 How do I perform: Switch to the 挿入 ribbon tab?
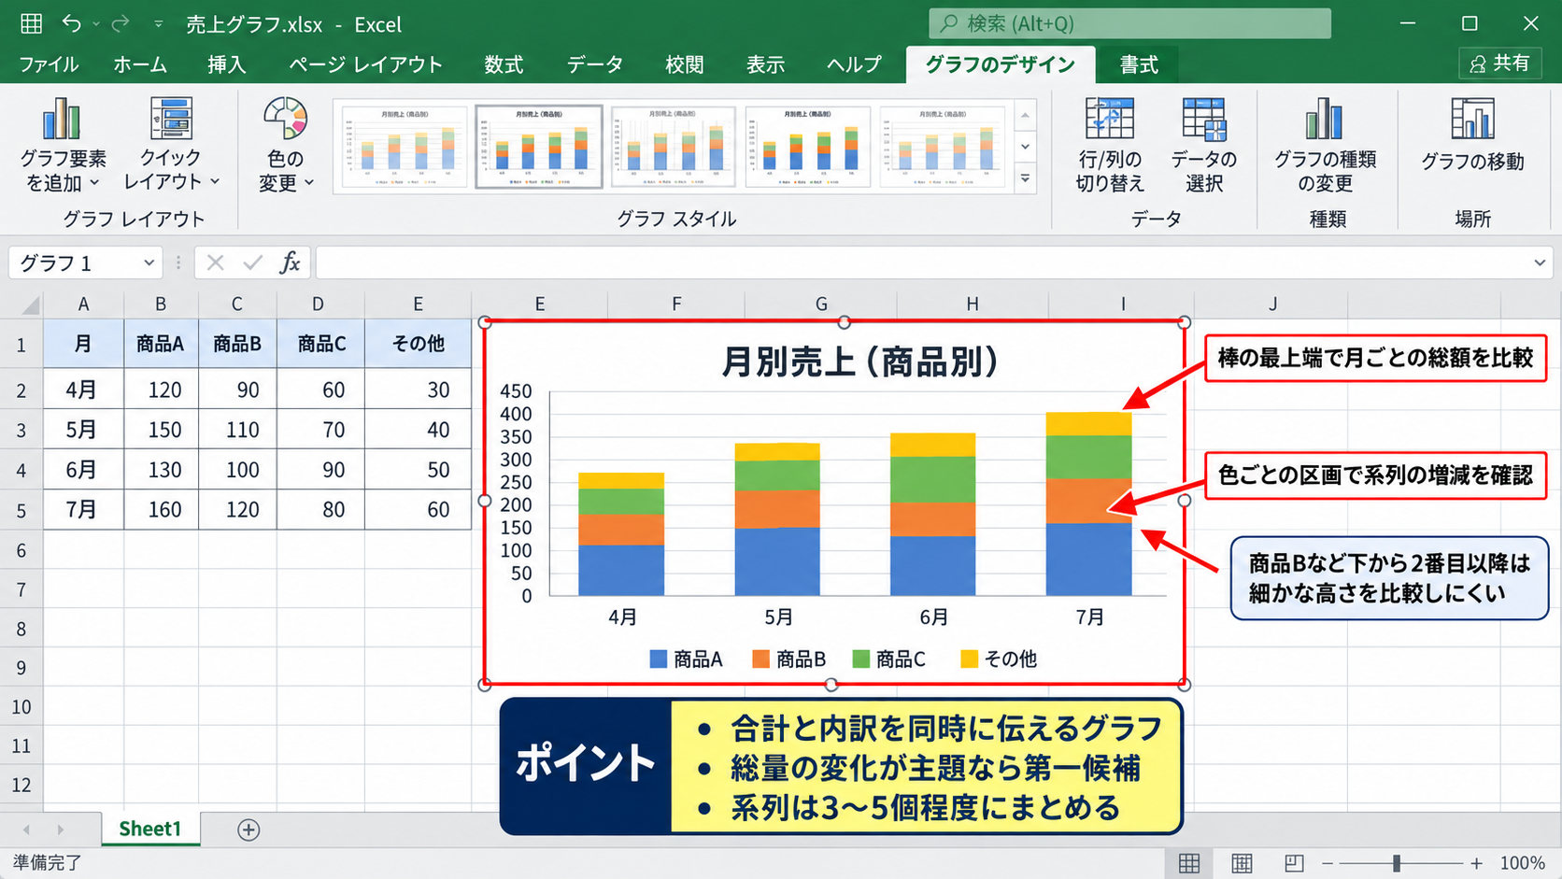pyautogui.click(x=226, y=64)
